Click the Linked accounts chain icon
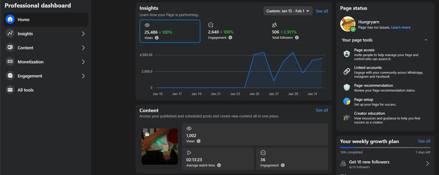The height and width of the screenshot is (175, 439). tap(347, 71)
